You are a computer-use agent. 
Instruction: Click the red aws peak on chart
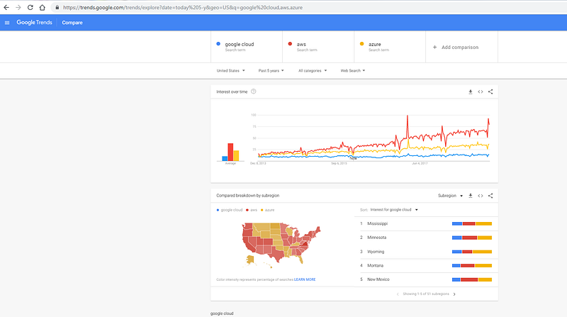click(x=408, y=116)
